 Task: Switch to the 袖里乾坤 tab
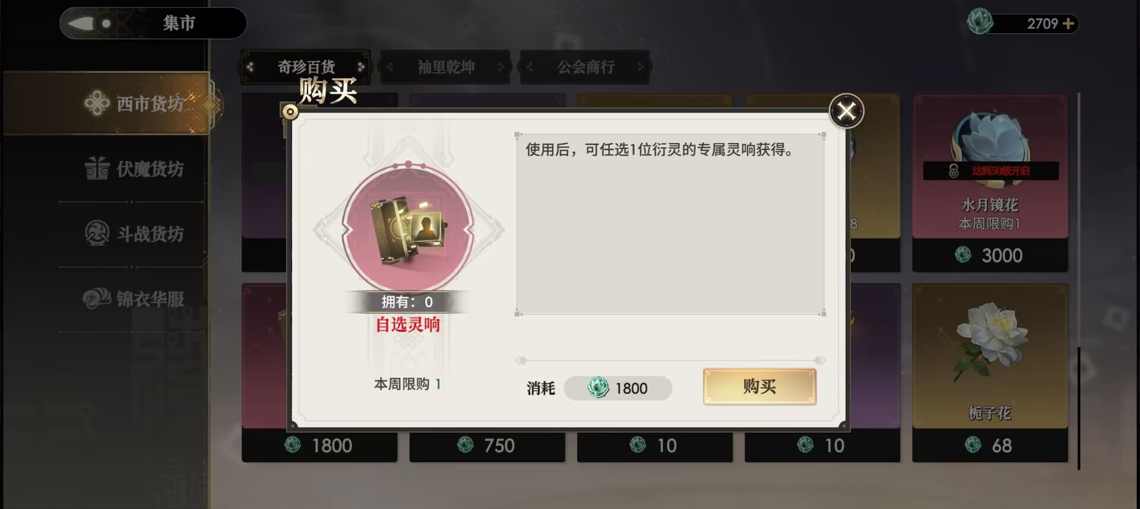coord(445,67)
